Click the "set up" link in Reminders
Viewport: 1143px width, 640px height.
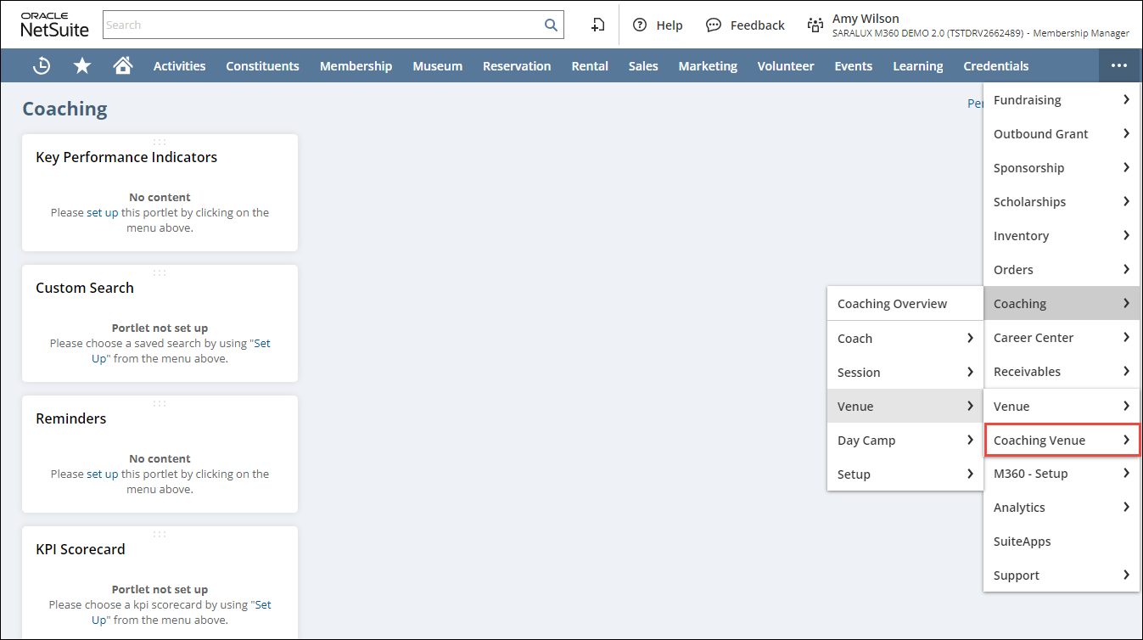click(x=103, y=474)
